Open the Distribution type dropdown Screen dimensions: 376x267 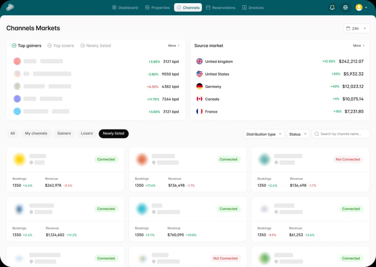[x=264, y=134]
